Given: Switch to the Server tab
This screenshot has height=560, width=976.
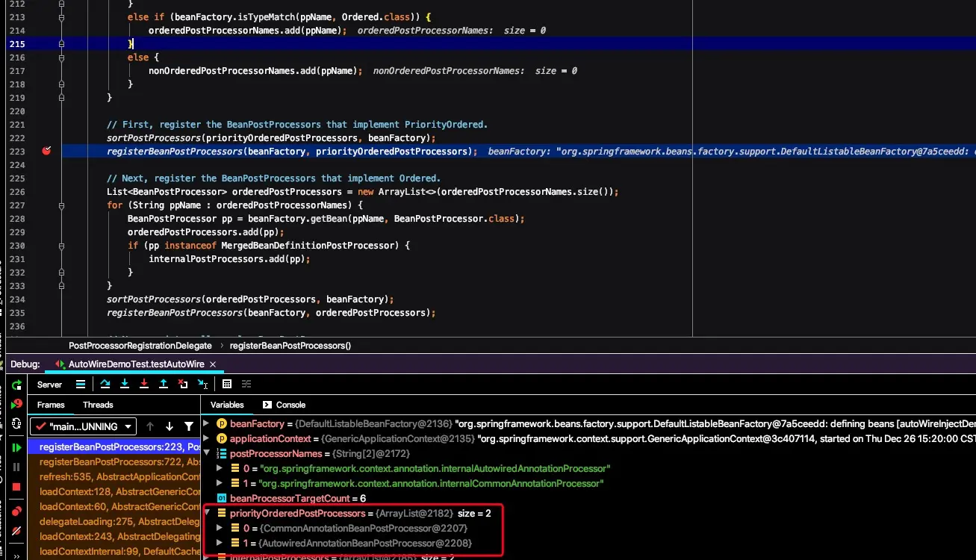Looking at the screenshot, I should 49,385.
